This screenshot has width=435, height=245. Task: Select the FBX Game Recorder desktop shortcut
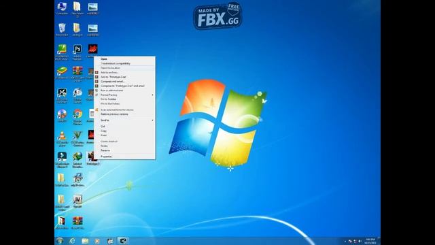click(x=62, y=96)
